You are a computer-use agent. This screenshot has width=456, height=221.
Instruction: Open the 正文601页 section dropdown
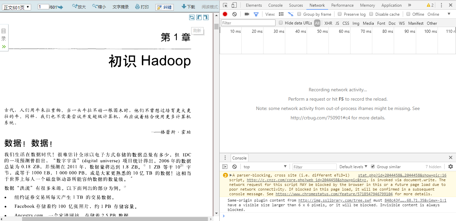click(17, 7)
